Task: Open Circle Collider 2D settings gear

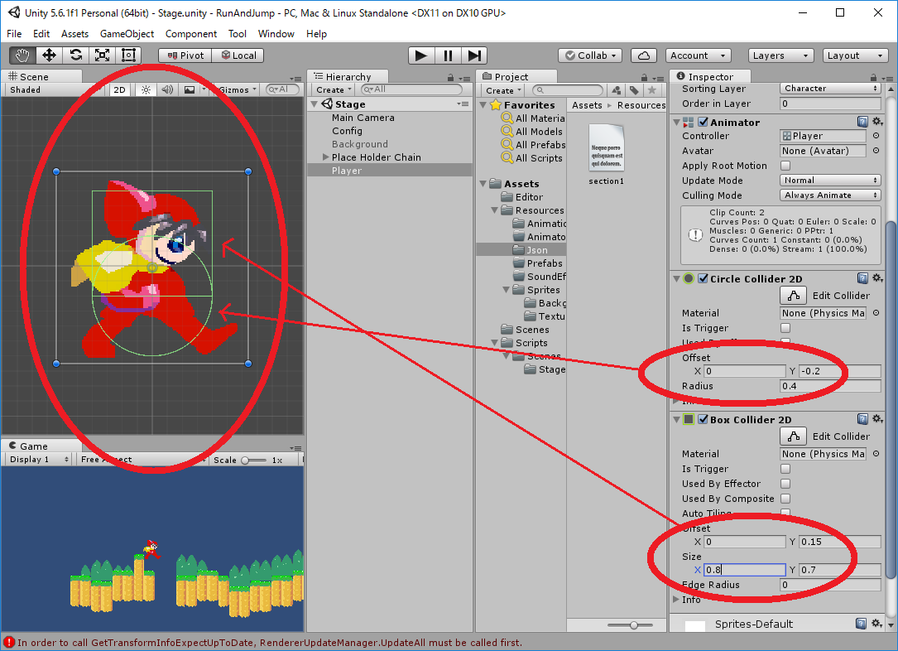Action: pos(877,278)
